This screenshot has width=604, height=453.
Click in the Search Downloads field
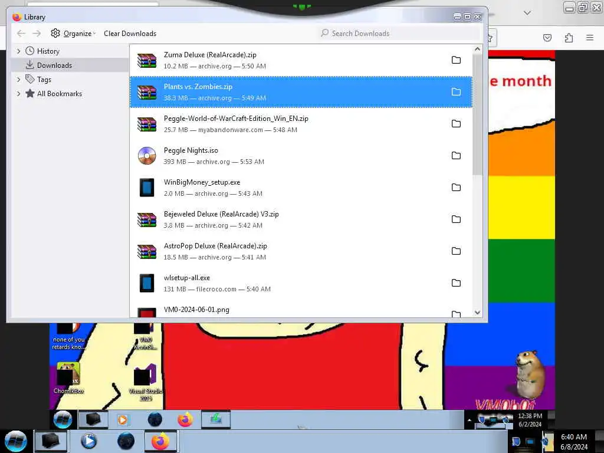coord(399,34)
